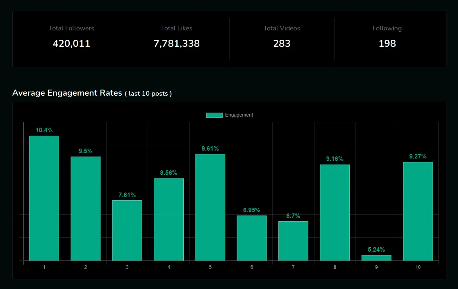Click the shortest bar, post 9
This screenshot has width=458, height=289.
[x=376, y=258]
